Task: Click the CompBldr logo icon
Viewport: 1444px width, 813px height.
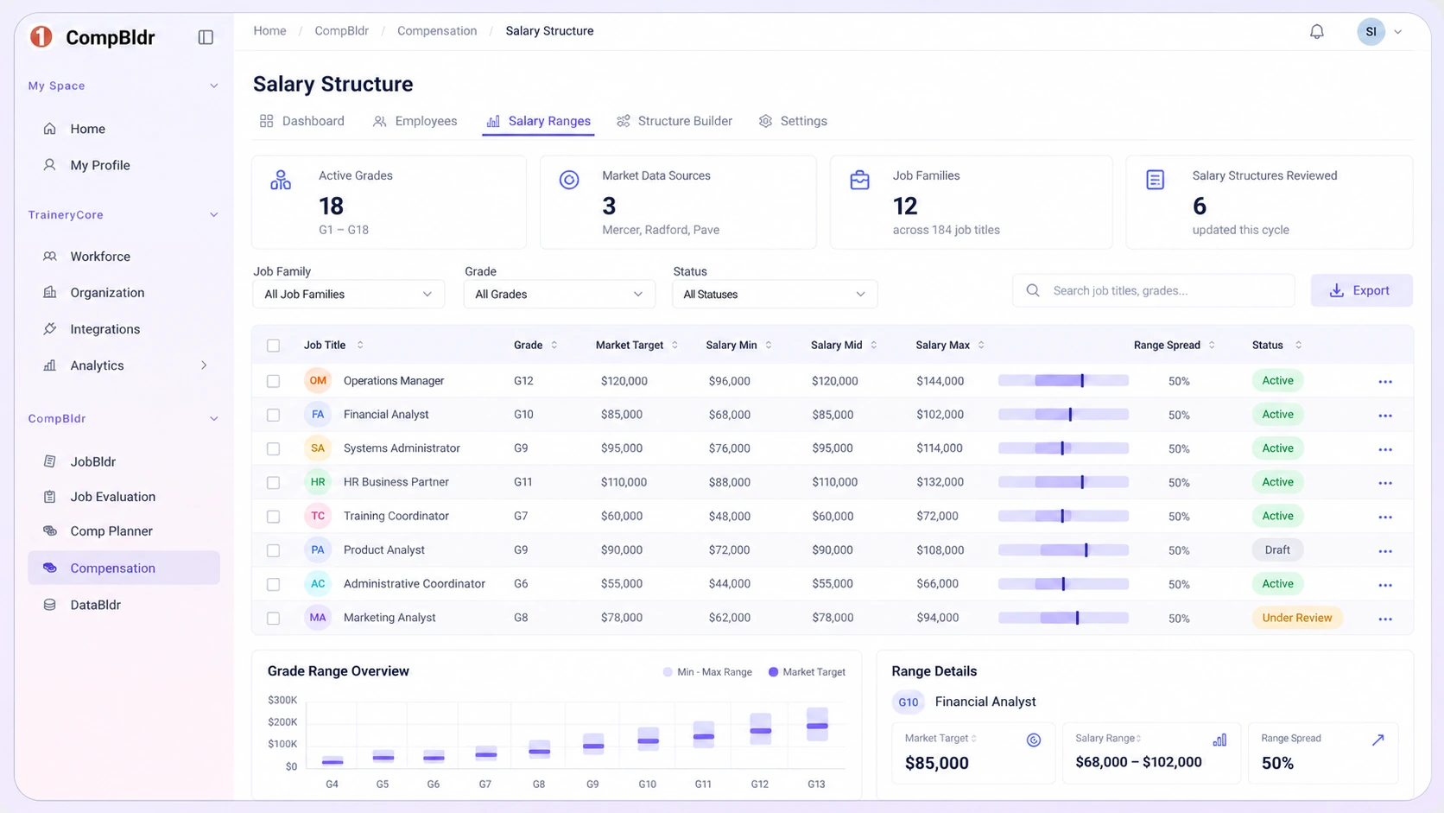Action: tap(41, 37)
